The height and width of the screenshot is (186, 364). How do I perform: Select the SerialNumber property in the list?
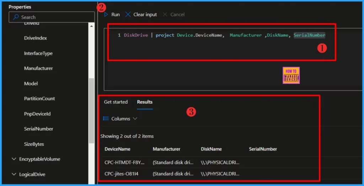pos(38,129)
